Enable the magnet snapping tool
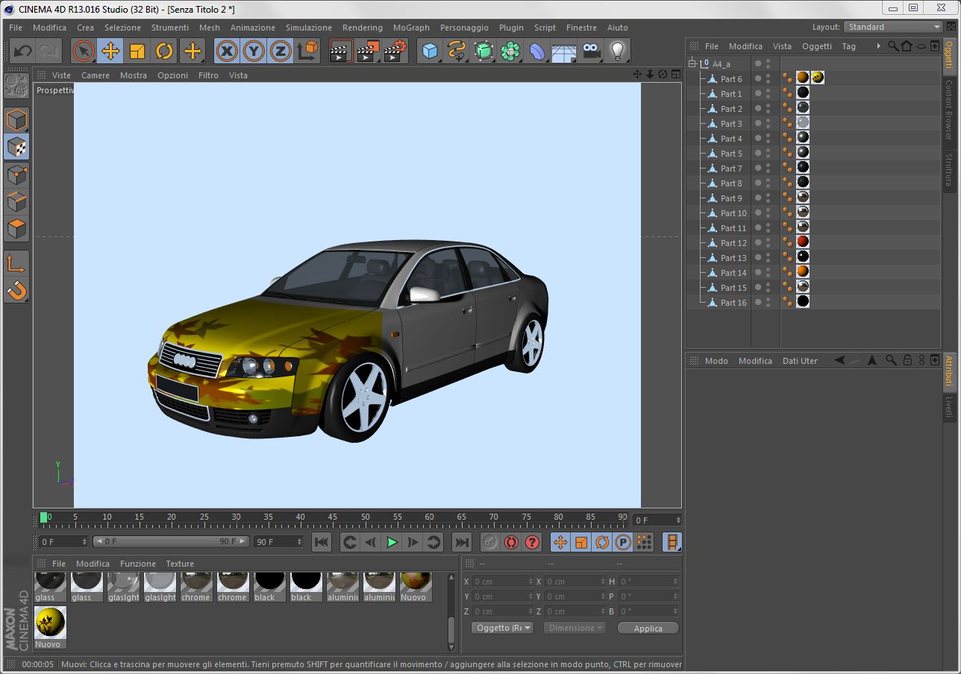 (x=16, y=289)
